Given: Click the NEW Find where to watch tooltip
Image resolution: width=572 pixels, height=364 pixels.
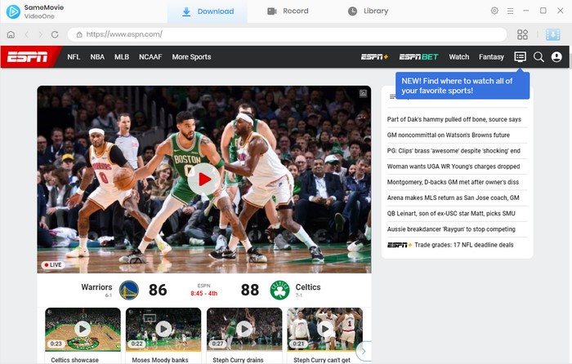Looking at the screenshot, I should click(463, 86).
